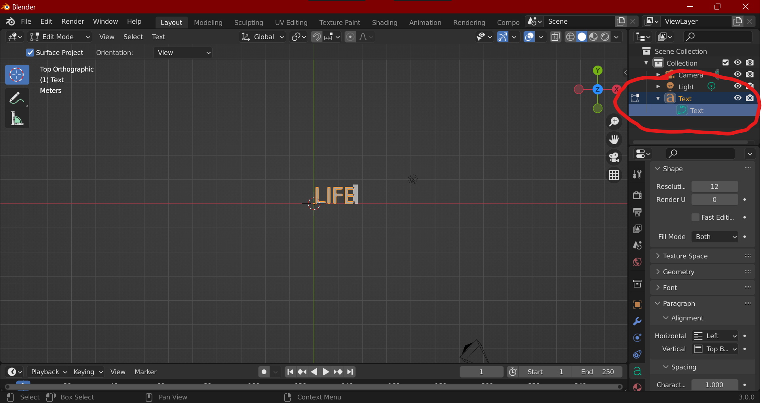Viewport: 762px width, 403px height.
Task: Hide the Light object with eye icon
Action: (x=738, y=86)
